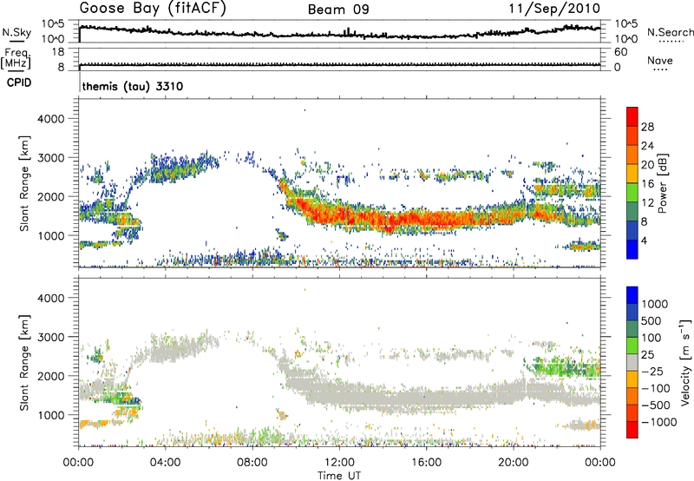Click the "04:00" time tick label
Image resolution: width=694 pixels, height=481 pixels.
(165, 463)
